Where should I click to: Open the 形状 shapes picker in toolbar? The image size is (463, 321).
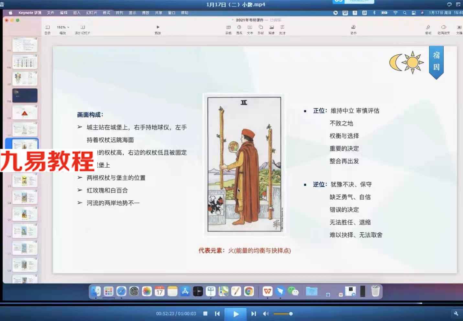click(x=261, y=29)
